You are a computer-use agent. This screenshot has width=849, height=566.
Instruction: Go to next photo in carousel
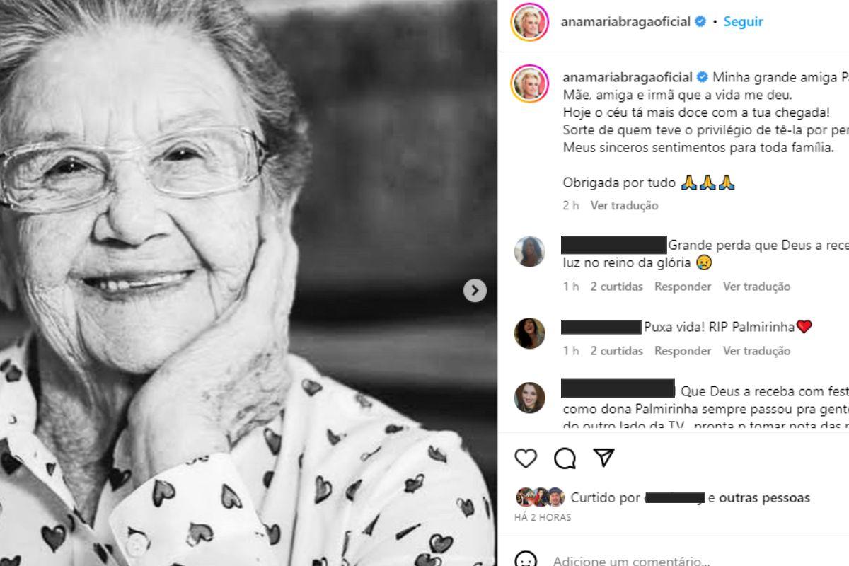point(475,290)
